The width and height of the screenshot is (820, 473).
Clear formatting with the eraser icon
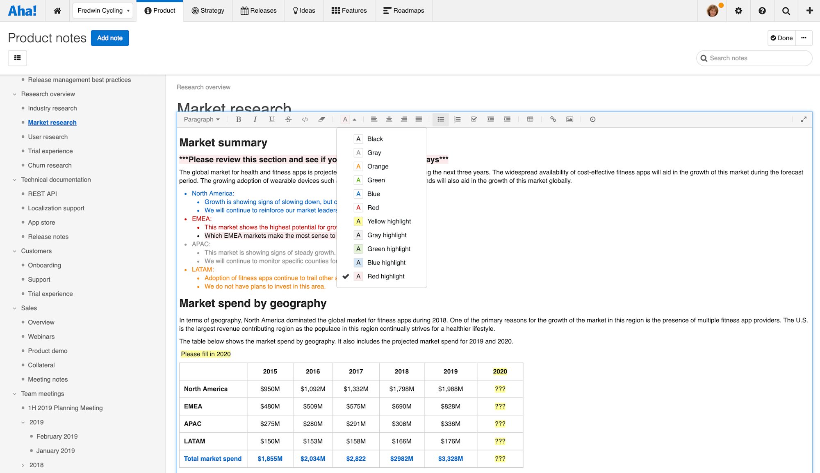click(321, 119)
